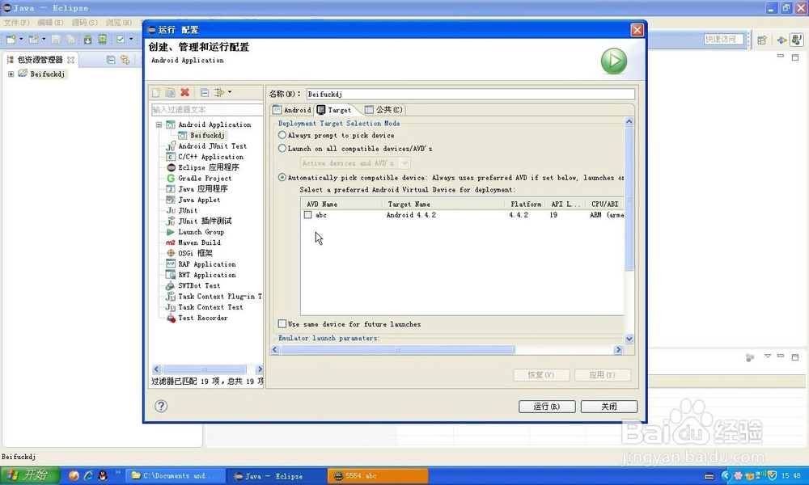The width and height of the screenshot is (809, 485).
Task: Click the filter text input field
Action: coord(207,109)
